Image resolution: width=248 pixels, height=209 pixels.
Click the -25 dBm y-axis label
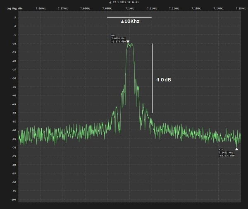click(14, 70)
